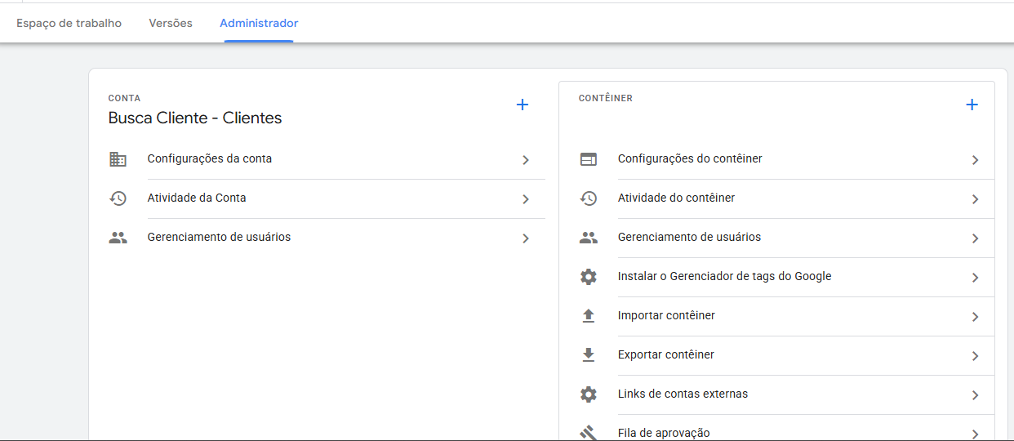Viewport: 1014px width, 441px height.
Task: Select the Administrador tab
Action: (259, 23)
